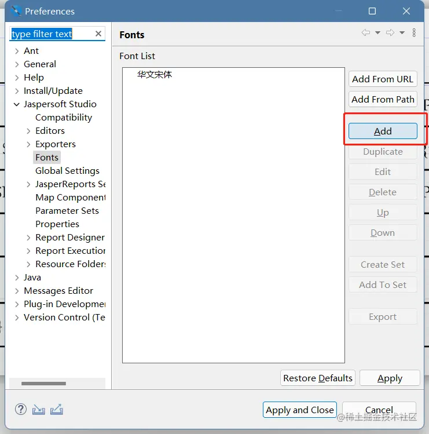The image size is (429, 434).
Task: Open forward history dropdown arrow
Action: [x=402, y=32]
